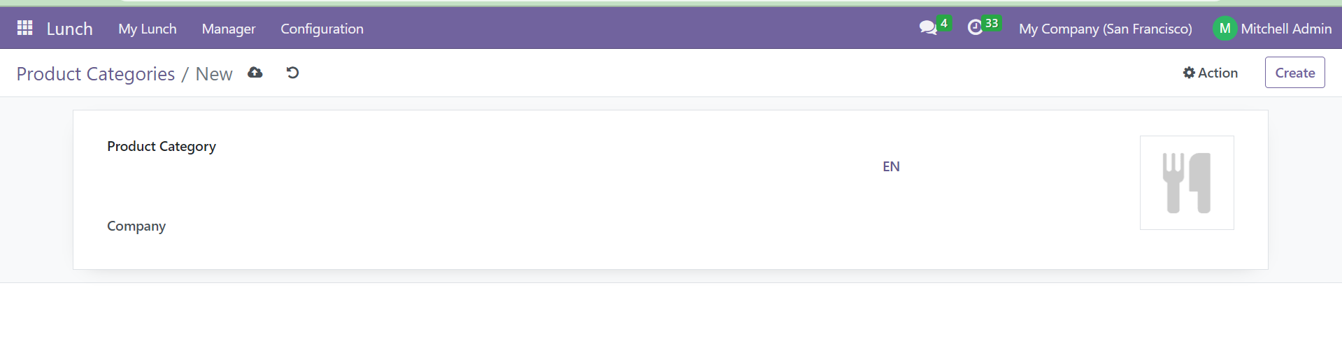This screenshot has height=339, width=1342.
Task: Expand the My Company (San Francisco) switcher
Action: pyautogui.click(x=1105, y=29)
